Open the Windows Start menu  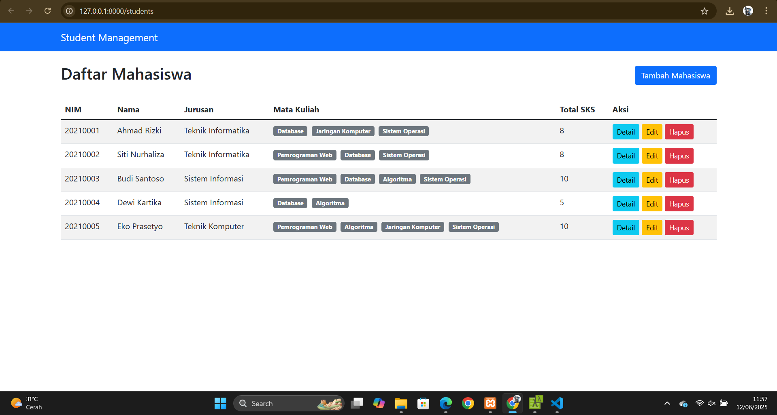pyautogui.click(x=220, y=403)
